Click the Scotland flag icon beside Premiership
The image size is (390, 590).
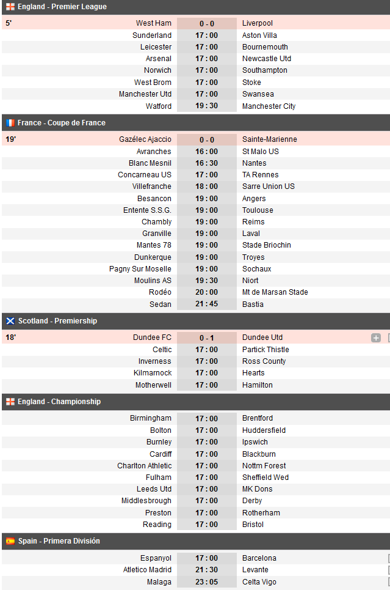(x=10, y=321)
